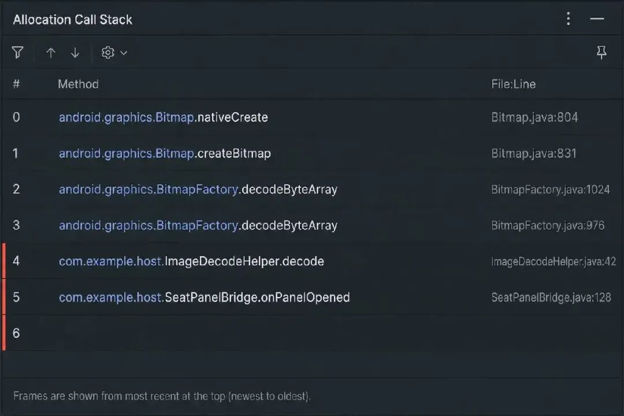Click BitmapFactory.java:976 file location
Image resolution: width=624 pixels, height=416 pixels.
pos(548,225)
